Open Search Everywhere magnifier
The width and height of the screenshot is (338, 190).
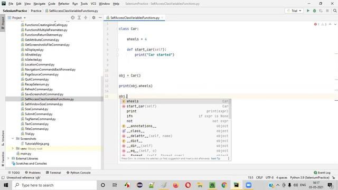point(335,11)
